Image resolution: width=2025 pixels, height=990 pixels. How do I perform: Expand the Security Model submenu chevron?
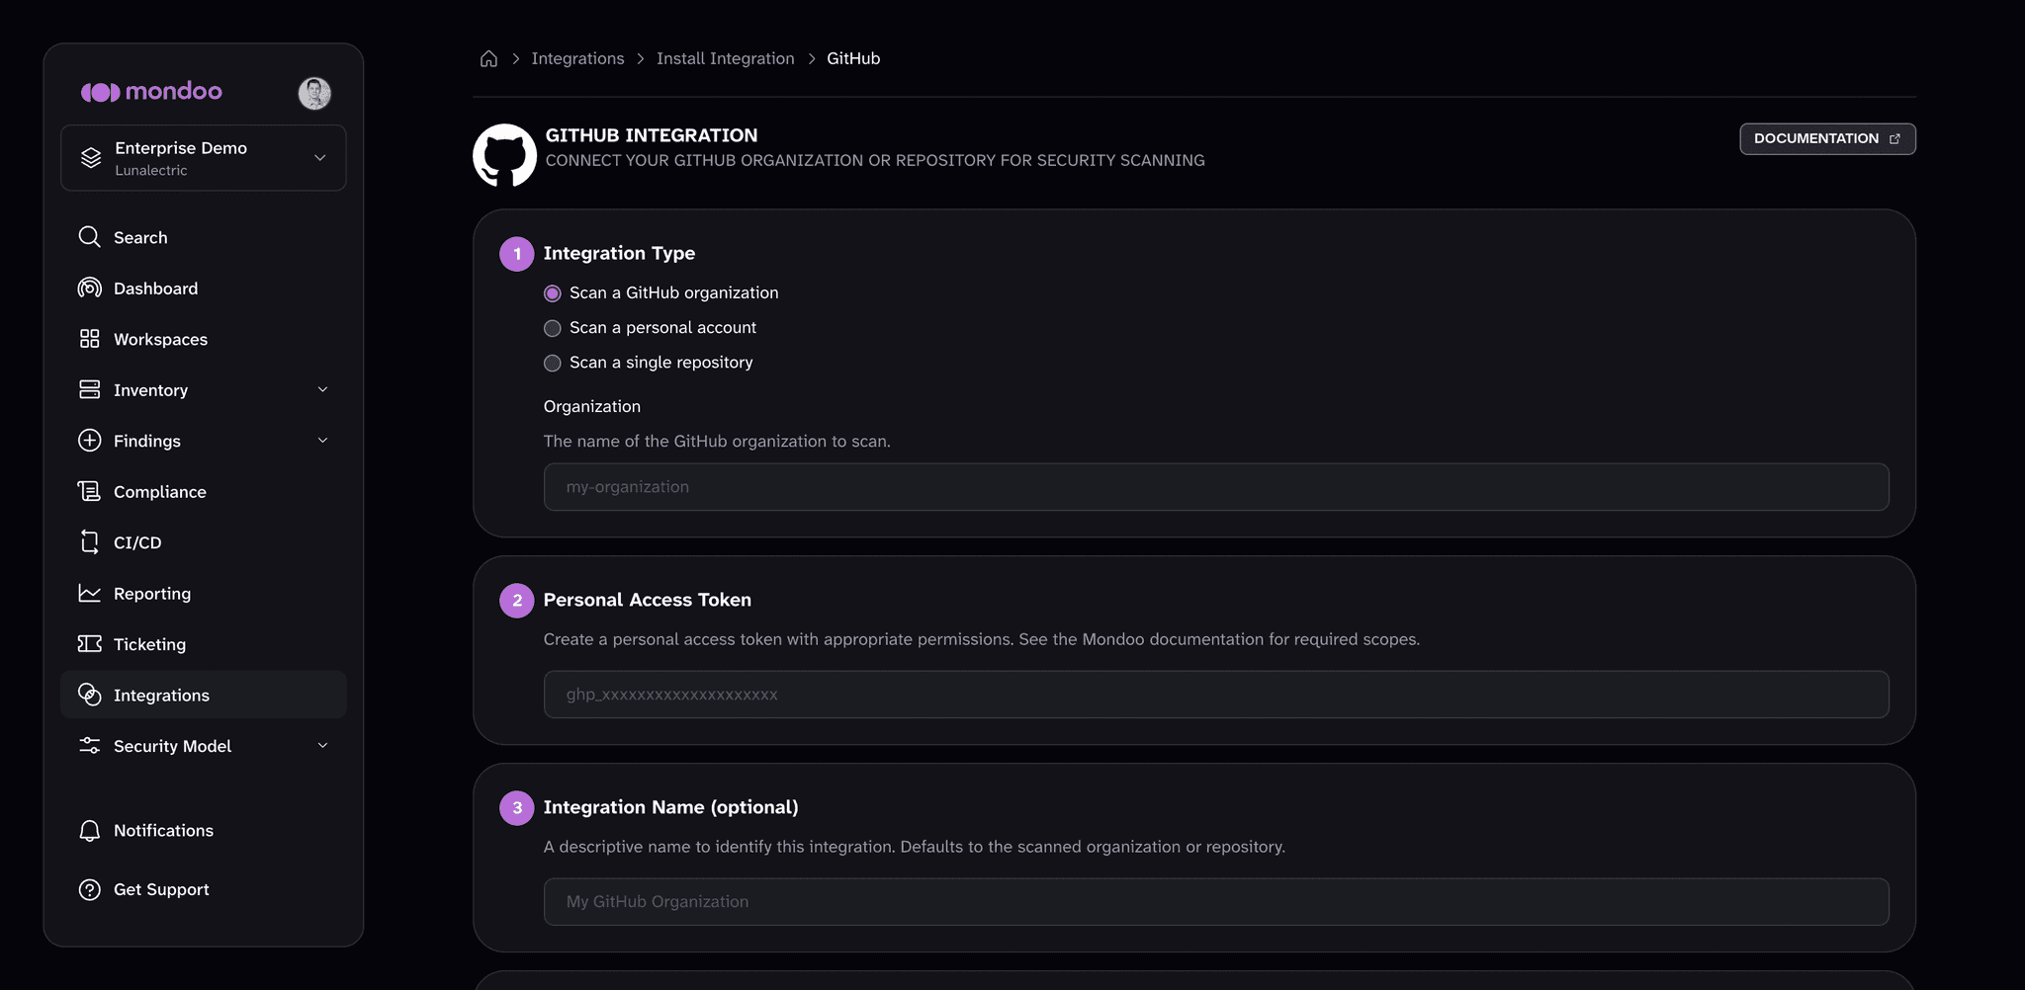322,746
